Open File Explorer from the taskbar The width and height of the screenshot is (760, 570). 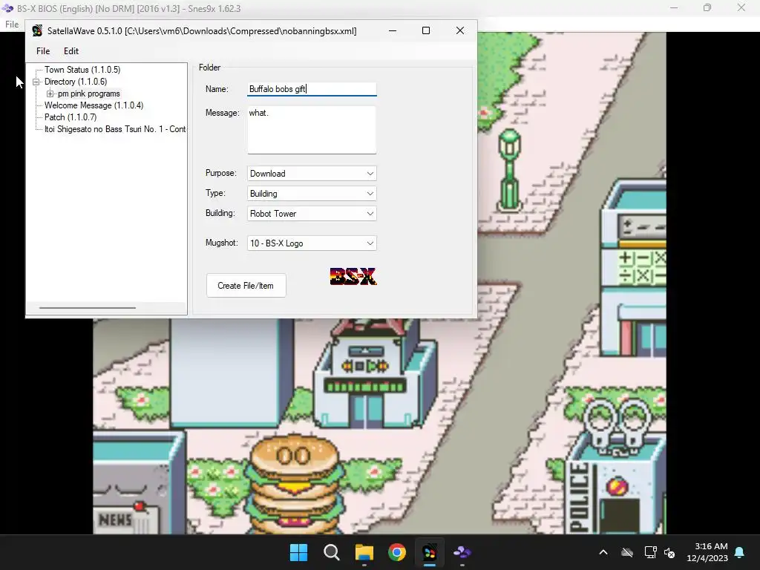click(x=364, y=552)
